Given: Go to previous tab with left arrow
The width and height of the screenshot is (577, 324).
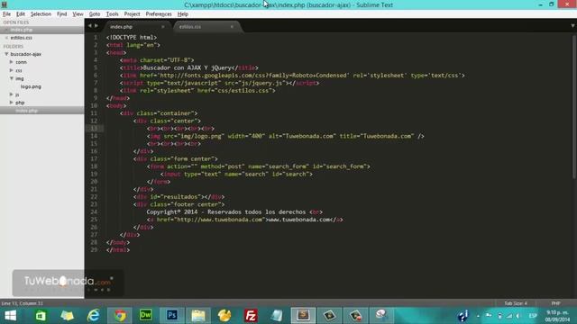Looking at the screenshot, I should click(89, 26).
